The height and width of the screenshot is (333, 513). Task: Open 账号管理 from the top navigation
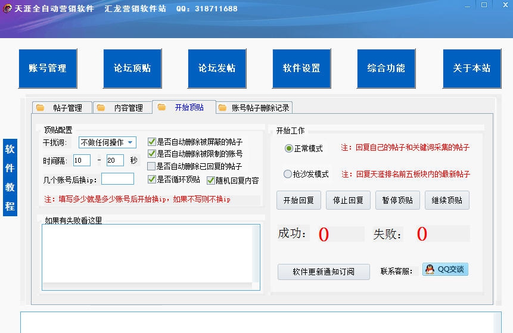47,69
